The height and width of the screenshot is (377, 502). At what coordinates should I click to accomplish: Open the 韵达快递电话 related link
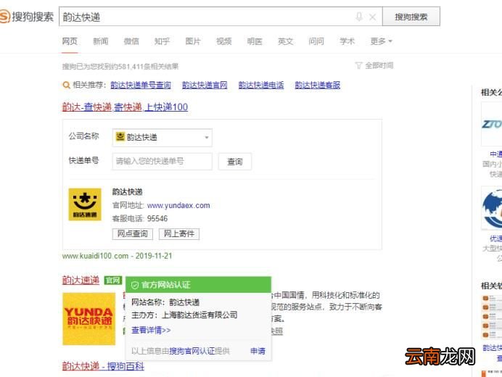[261, 85]
